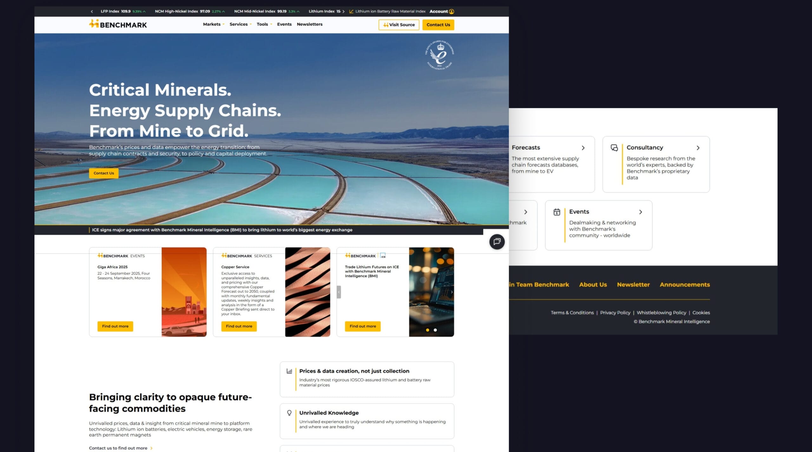
Task: Open the Consultancy card chevron
Action: [x=698, y=148]
